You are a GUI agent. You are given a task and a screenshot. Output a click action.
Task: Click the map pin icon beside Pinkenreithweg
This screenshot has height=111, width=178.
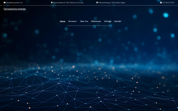pyautogui.click(x=97, y=2)
